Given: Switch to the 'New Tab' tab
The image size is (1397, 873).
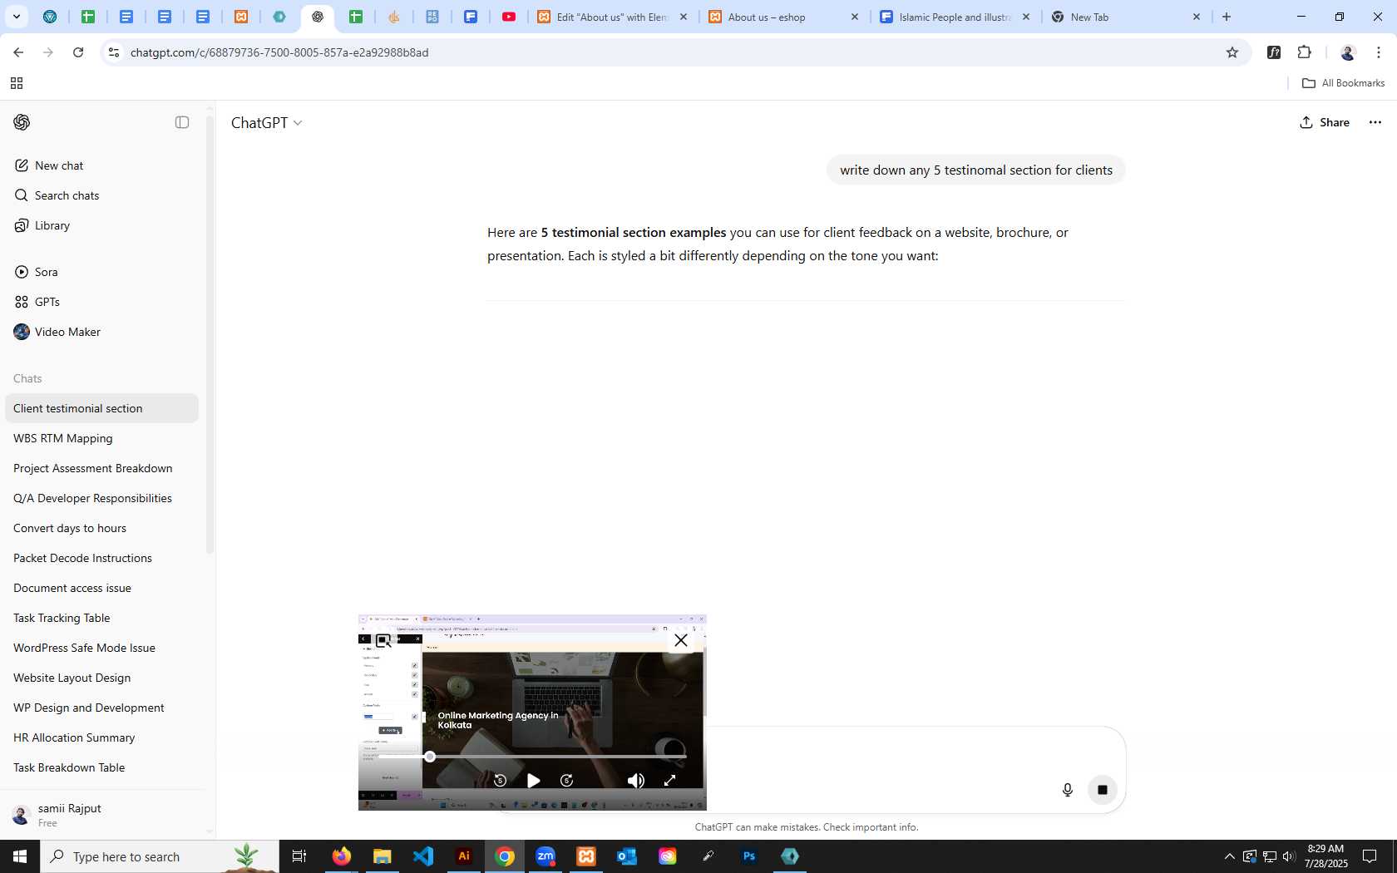Looking at the screenshot, I should tap(1127, 17).
